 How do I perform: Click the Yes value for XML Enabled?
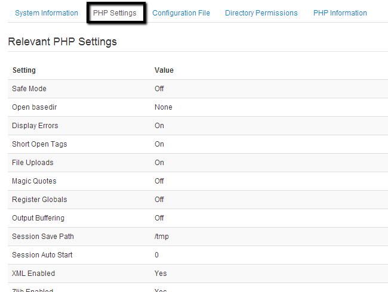(161, 274)
